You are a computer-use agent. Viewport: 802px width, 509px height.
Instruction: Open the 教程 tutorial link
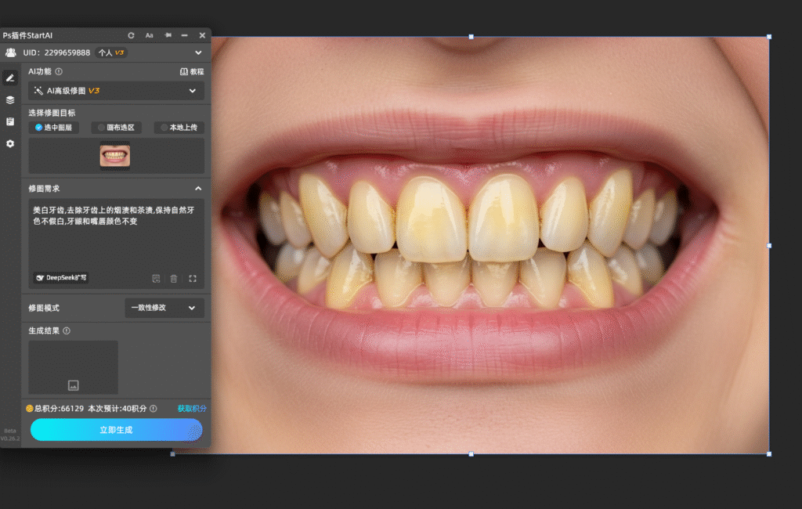click(192, 71)
